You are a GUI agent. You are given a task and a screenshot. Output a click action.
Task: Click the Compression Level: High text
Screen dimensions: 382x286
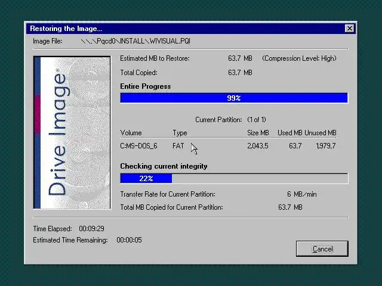tap(299, 58)
